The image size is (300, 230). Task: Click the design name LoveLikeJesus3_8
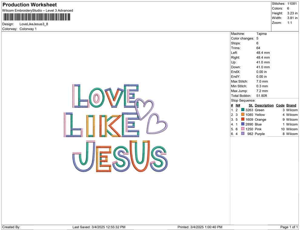point(33,24)
